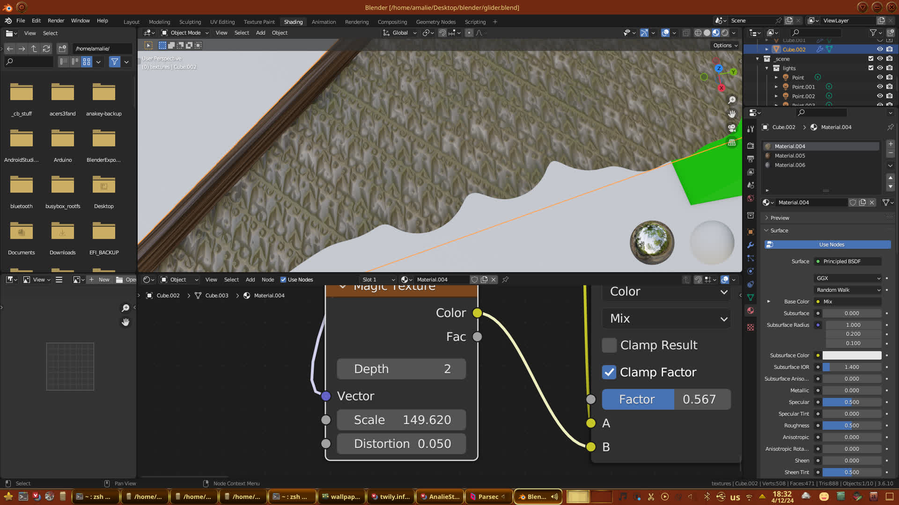
Task: Uncheck the Clamp Factor checkbox
Action: tap(609, 372)
